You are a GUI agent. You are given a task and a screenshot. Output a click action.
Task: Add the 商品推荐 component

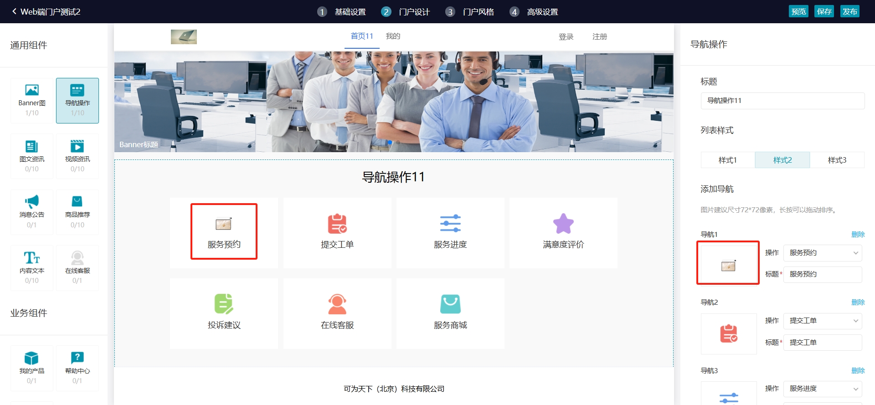point(77,212)
